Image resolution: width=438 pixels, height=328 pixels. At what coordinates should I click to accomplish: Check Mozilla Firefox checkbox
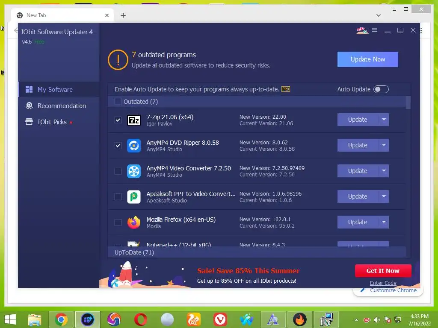pos(118,223)
